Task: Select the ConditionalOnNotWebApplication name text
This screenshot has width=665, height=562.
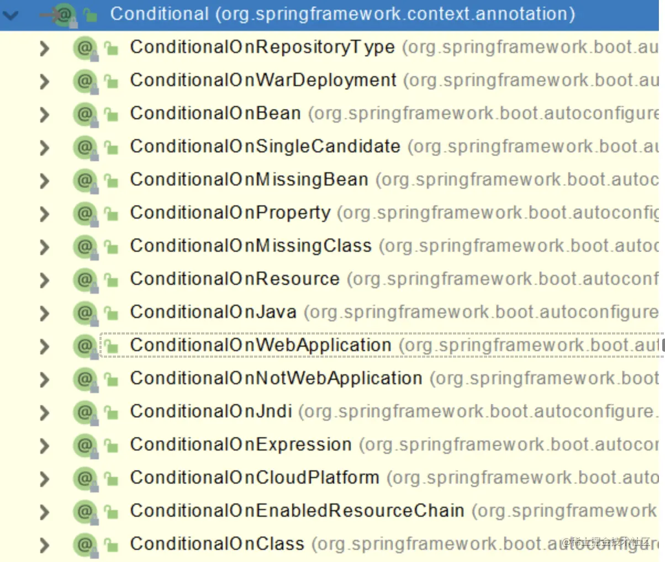Action: click(276, 379)
